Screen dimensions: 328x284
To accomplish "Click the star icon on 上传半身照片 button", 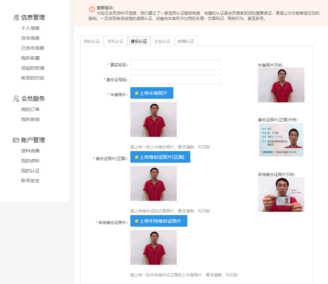I will click(136, 93).
